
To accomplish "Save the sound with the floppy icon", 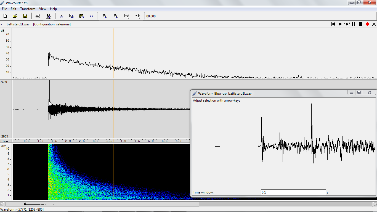I will coord(25,16).
